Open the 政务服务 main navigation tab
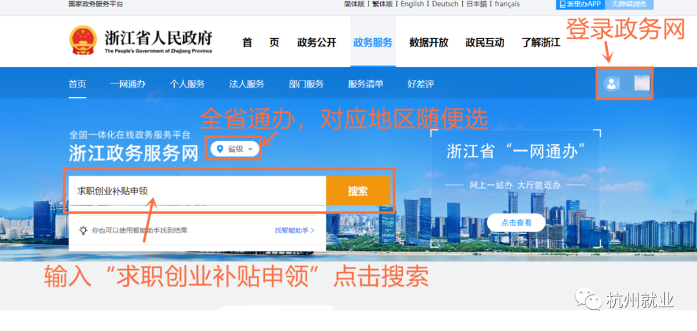Screen dimensions: 697x331 click(x=372, y=43)
